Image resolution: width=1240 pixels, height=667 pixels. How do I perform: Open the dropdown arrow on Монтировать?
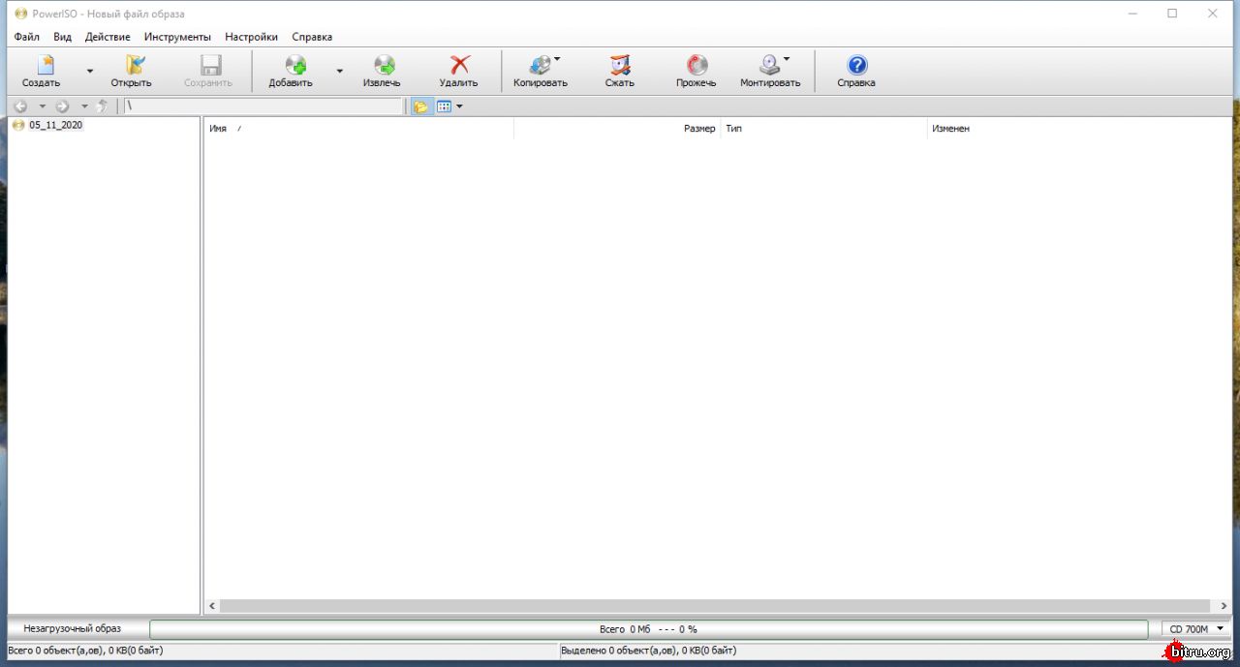click(x=787, y=59)
